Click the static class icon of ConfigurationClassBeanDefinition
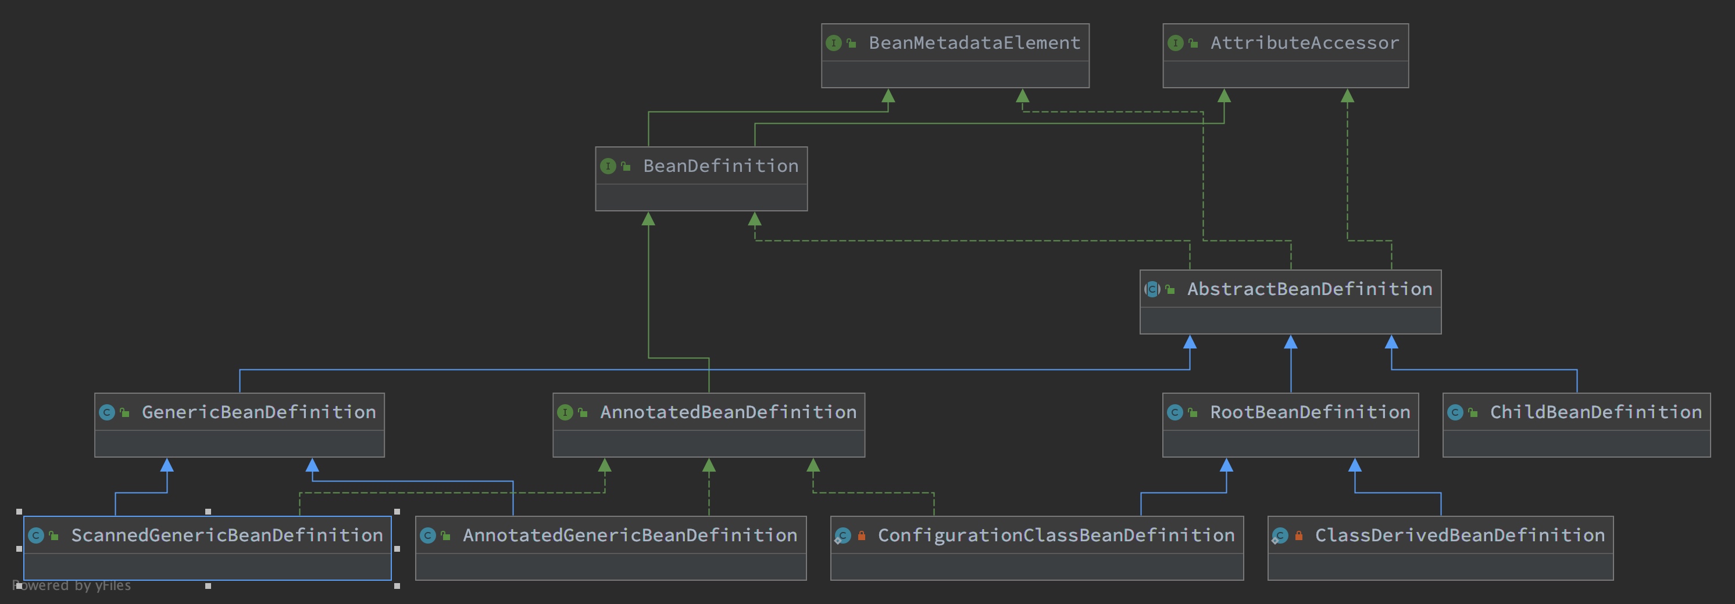This screenshot has width=1735, height=604. 842,536
